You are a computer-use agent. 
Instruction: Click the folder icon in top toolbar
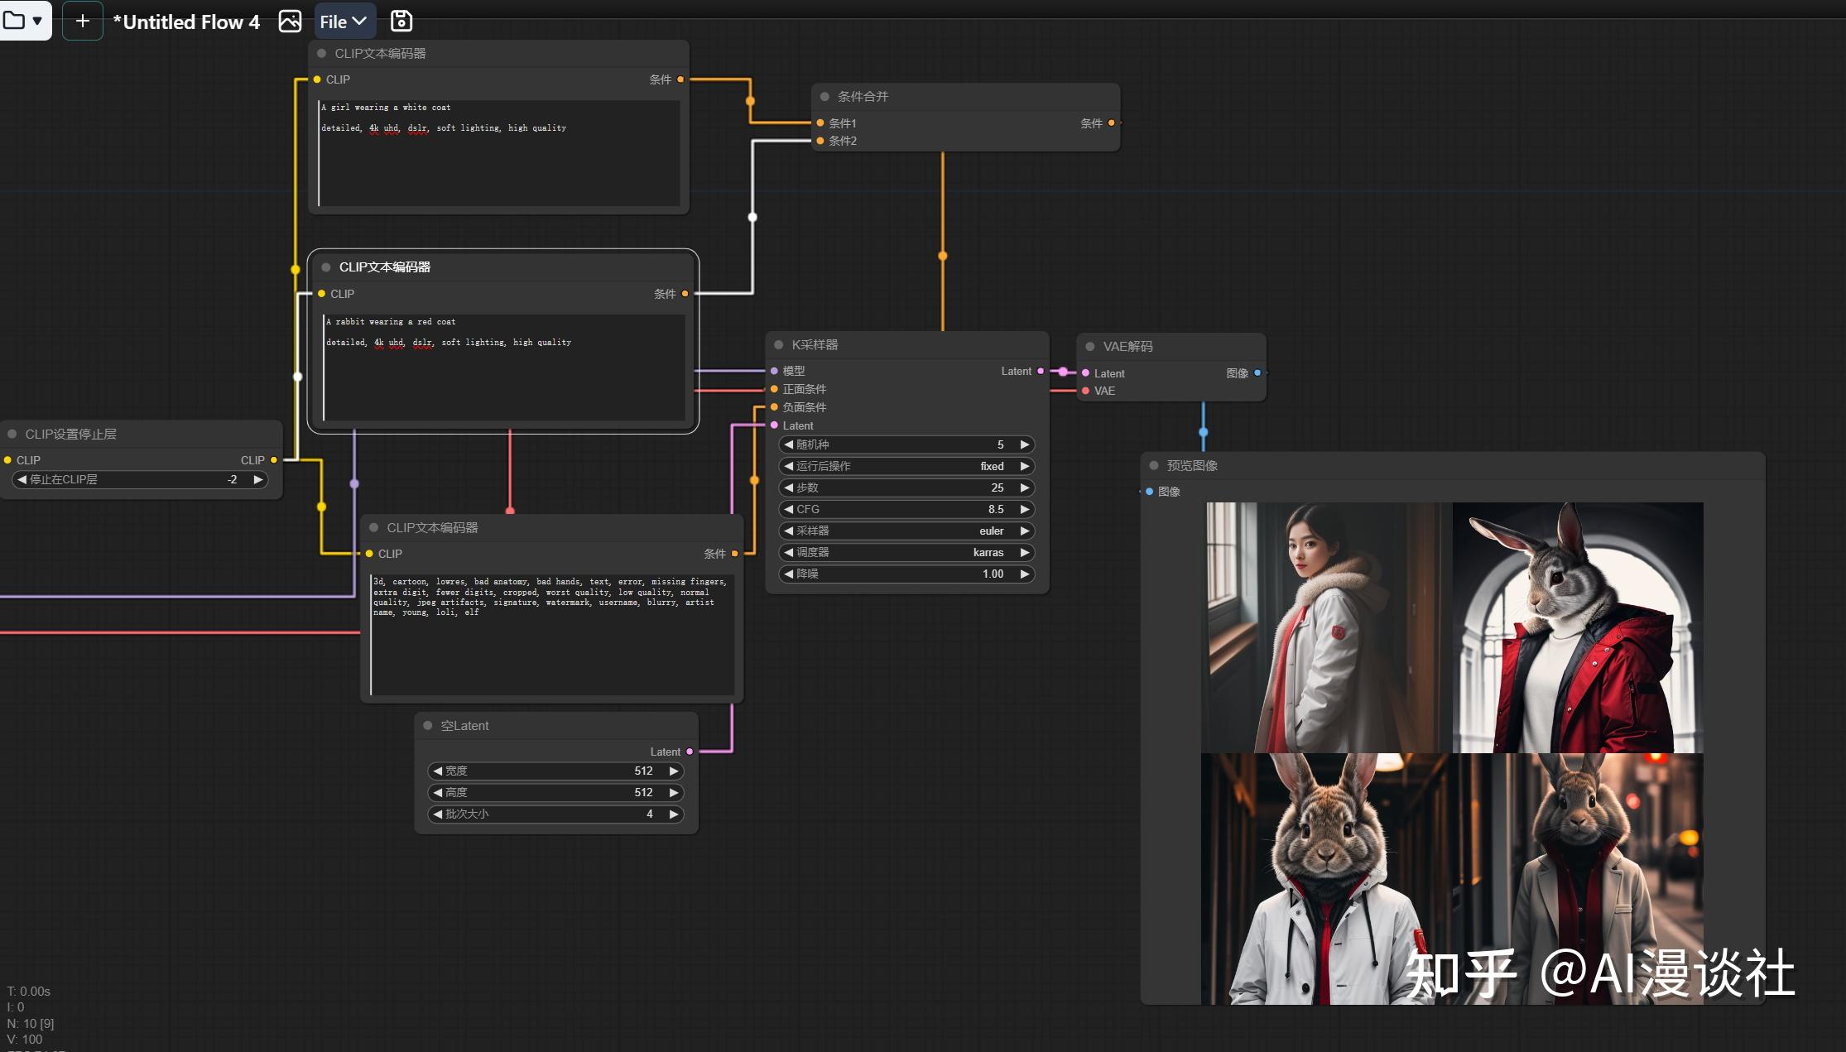click(x=14, y=21)
